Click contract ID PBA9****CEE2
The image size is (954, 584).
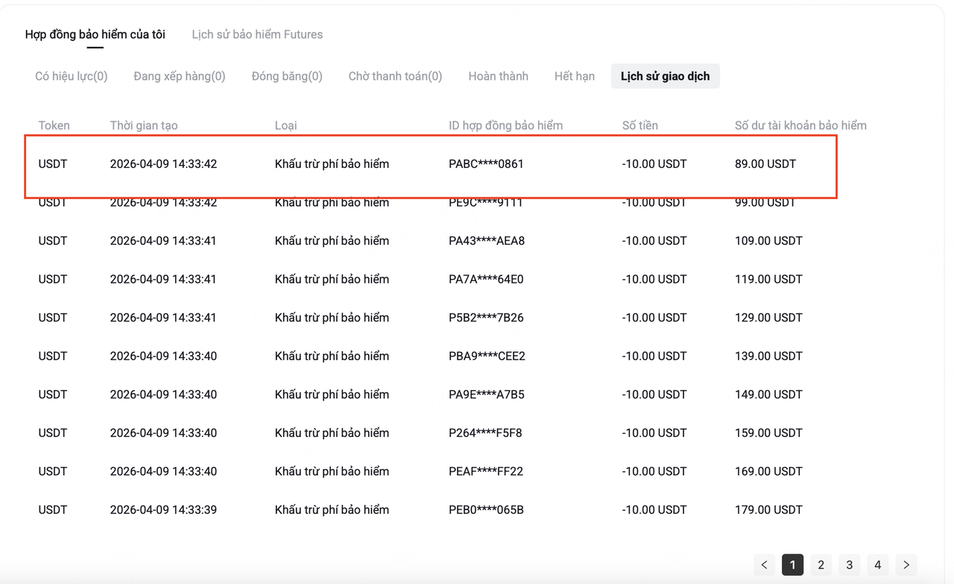(x=487, y=356)
